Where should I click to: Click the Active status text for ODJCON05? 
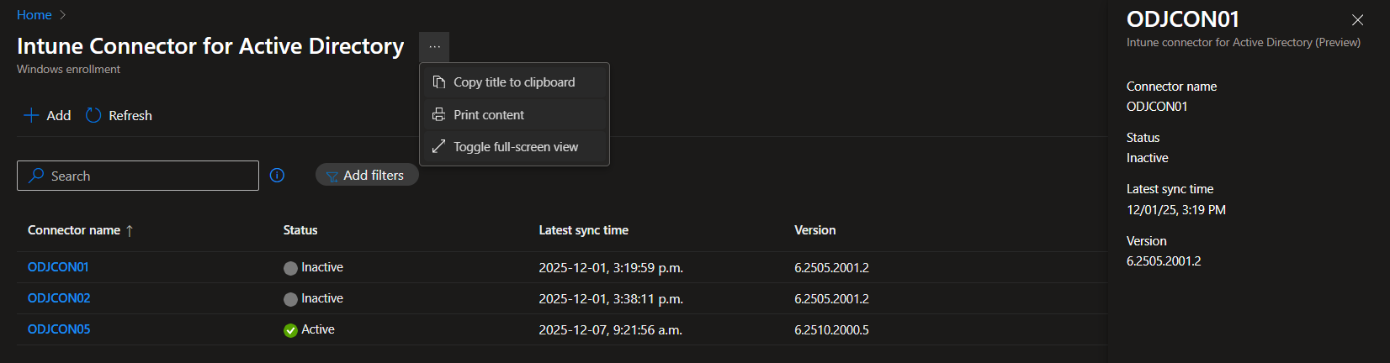318,329
